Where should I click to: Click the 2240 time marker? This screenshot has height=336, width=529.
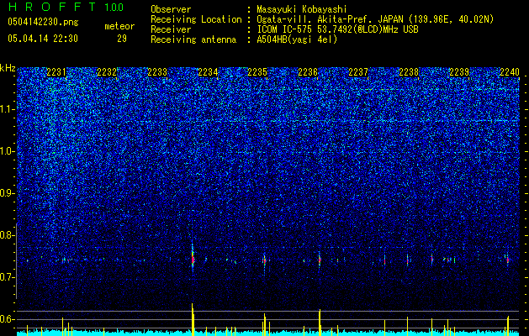coord(510,72)
